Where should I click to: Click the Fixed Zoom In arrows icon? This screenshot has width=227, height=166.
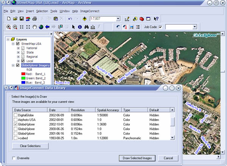[x=22, y=27]
